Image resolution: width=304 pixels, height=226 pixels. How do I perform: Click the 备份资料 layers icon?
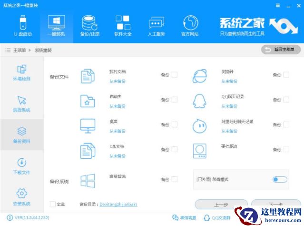pyautogui.click(x=22, y=132)
